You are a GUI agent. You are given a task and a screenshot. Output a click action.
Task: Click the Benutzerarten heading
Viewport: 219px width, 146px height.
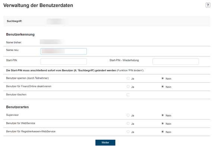pos(17,107)
